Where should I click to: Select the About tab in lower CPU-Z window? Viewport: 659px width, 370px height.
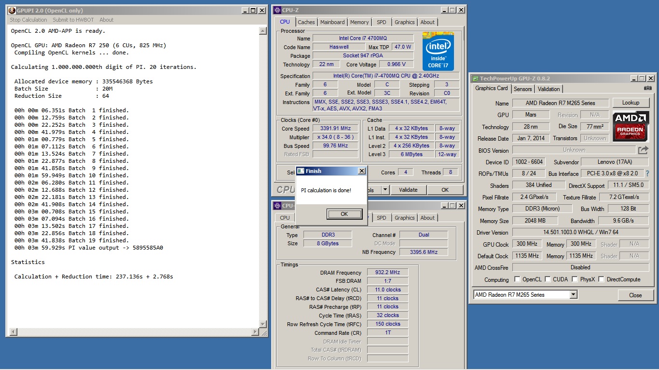click(427, 218)
